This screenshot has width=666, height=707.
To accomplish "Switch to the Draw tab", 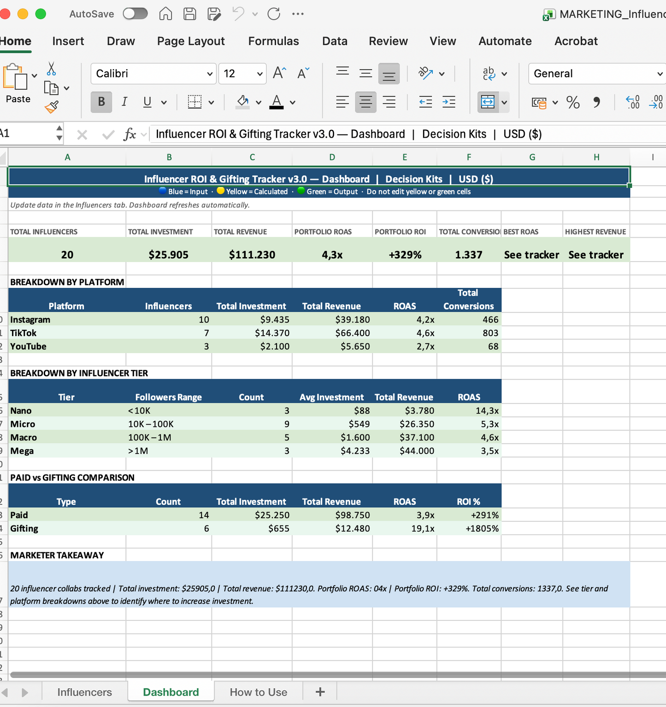I will tap(121, 41).
